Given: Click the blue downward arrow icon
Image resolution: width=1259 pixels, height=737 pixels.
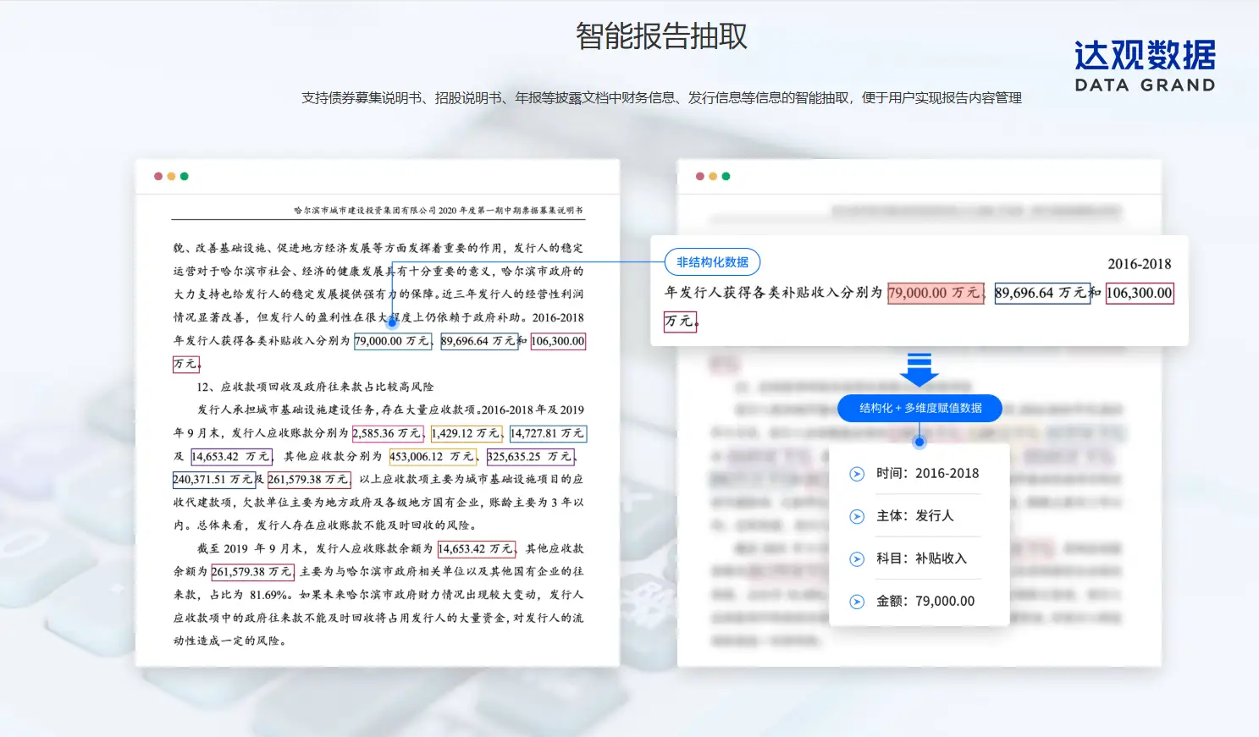Looking at the screenshot, I should point(919,369).
